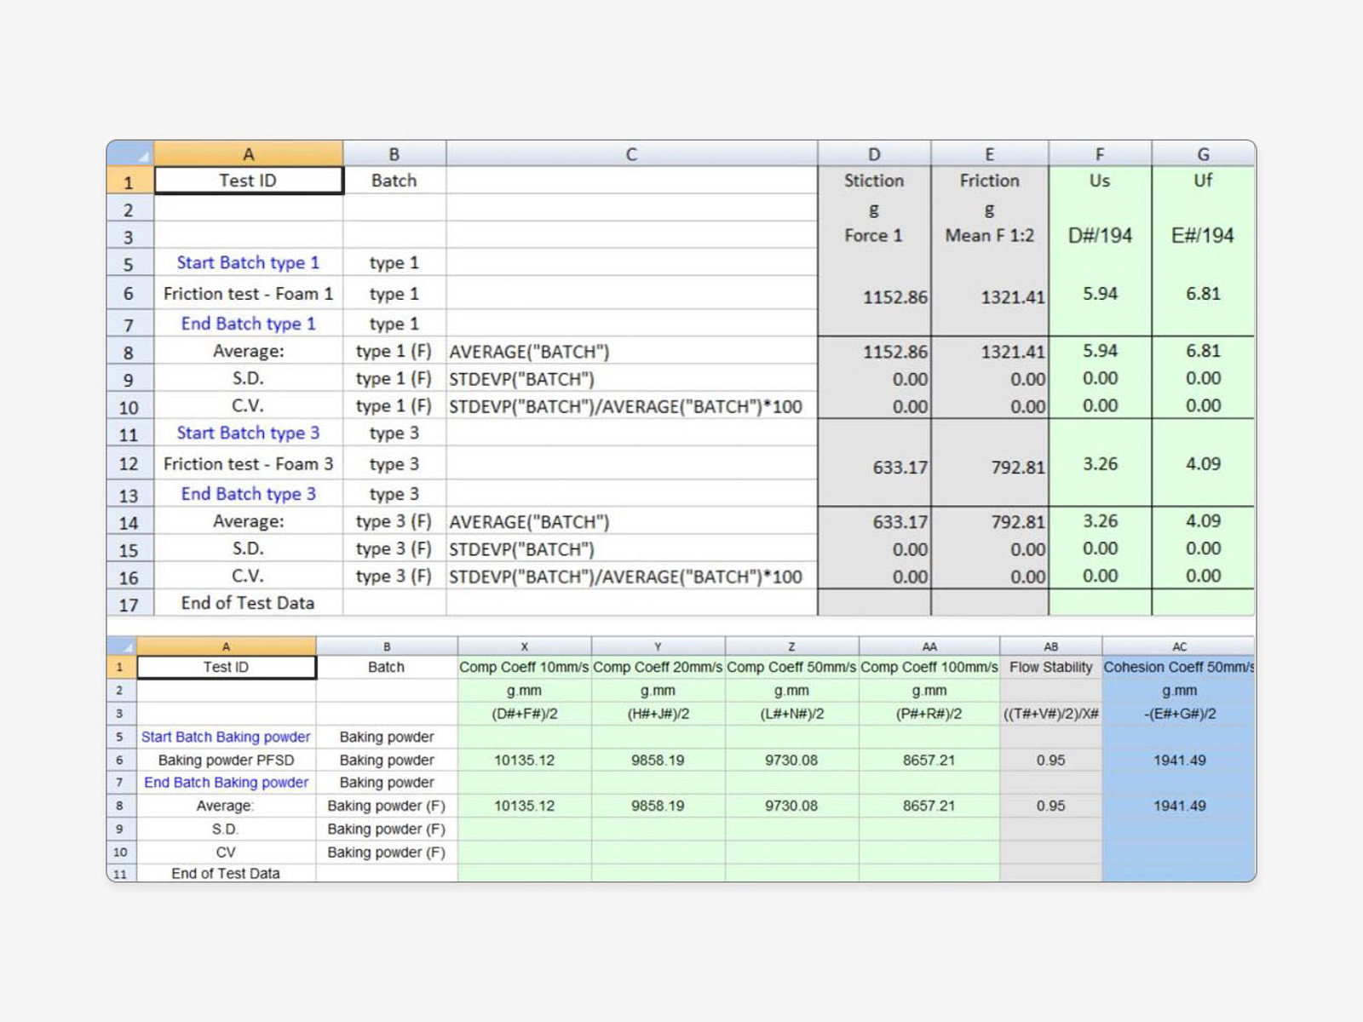Click the Start Batch type 1 link

click(248, 262)
